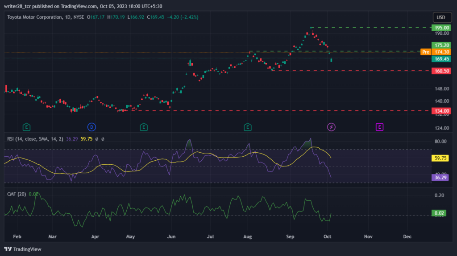The height and width of the screenshot is (256, 457).
Task: Click the red dashed 134.00 support line
Action: point(274,111)
